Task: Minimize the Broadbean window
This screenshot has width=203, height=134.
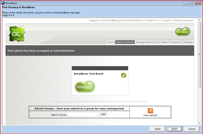Action: tap(186, 3)
